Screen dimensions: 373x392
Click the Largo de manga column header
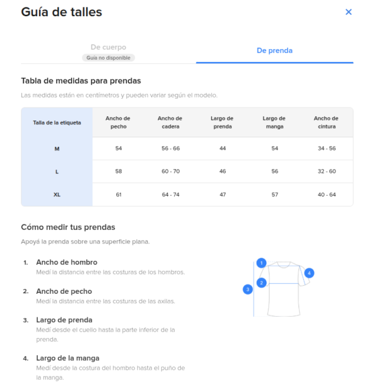coord(274,122)
